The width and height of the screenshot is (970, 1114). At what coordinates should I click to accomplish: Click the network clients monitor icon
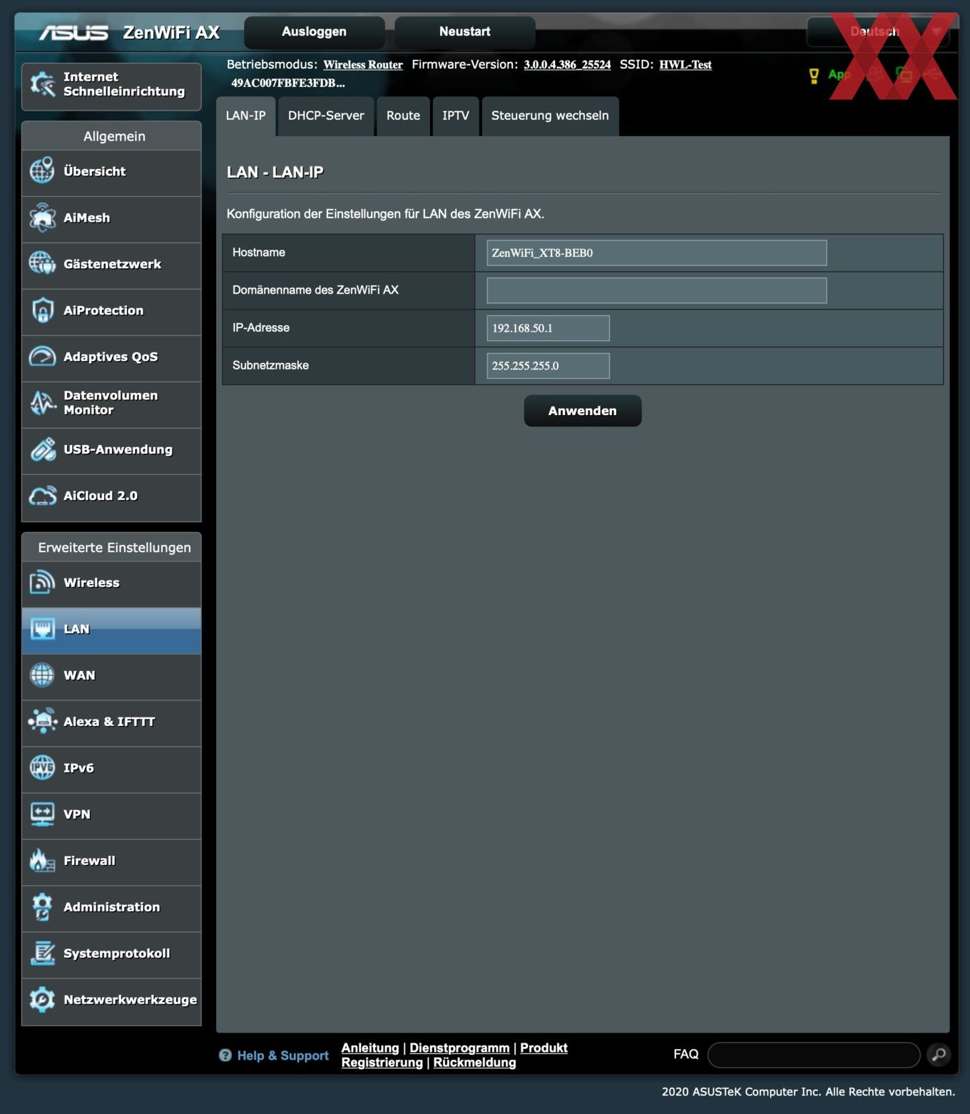point(904,74)
